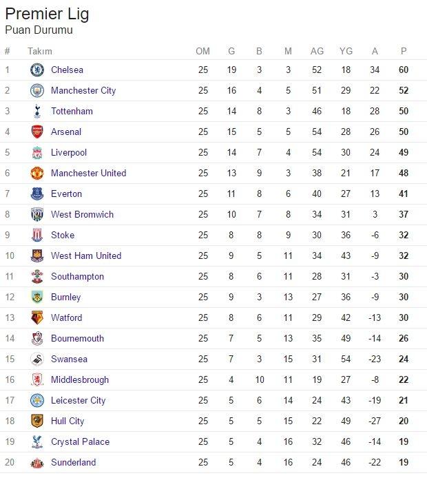Click the Liverpool club crest
Viewport: 427px width, 480px height.
[37, 152]
